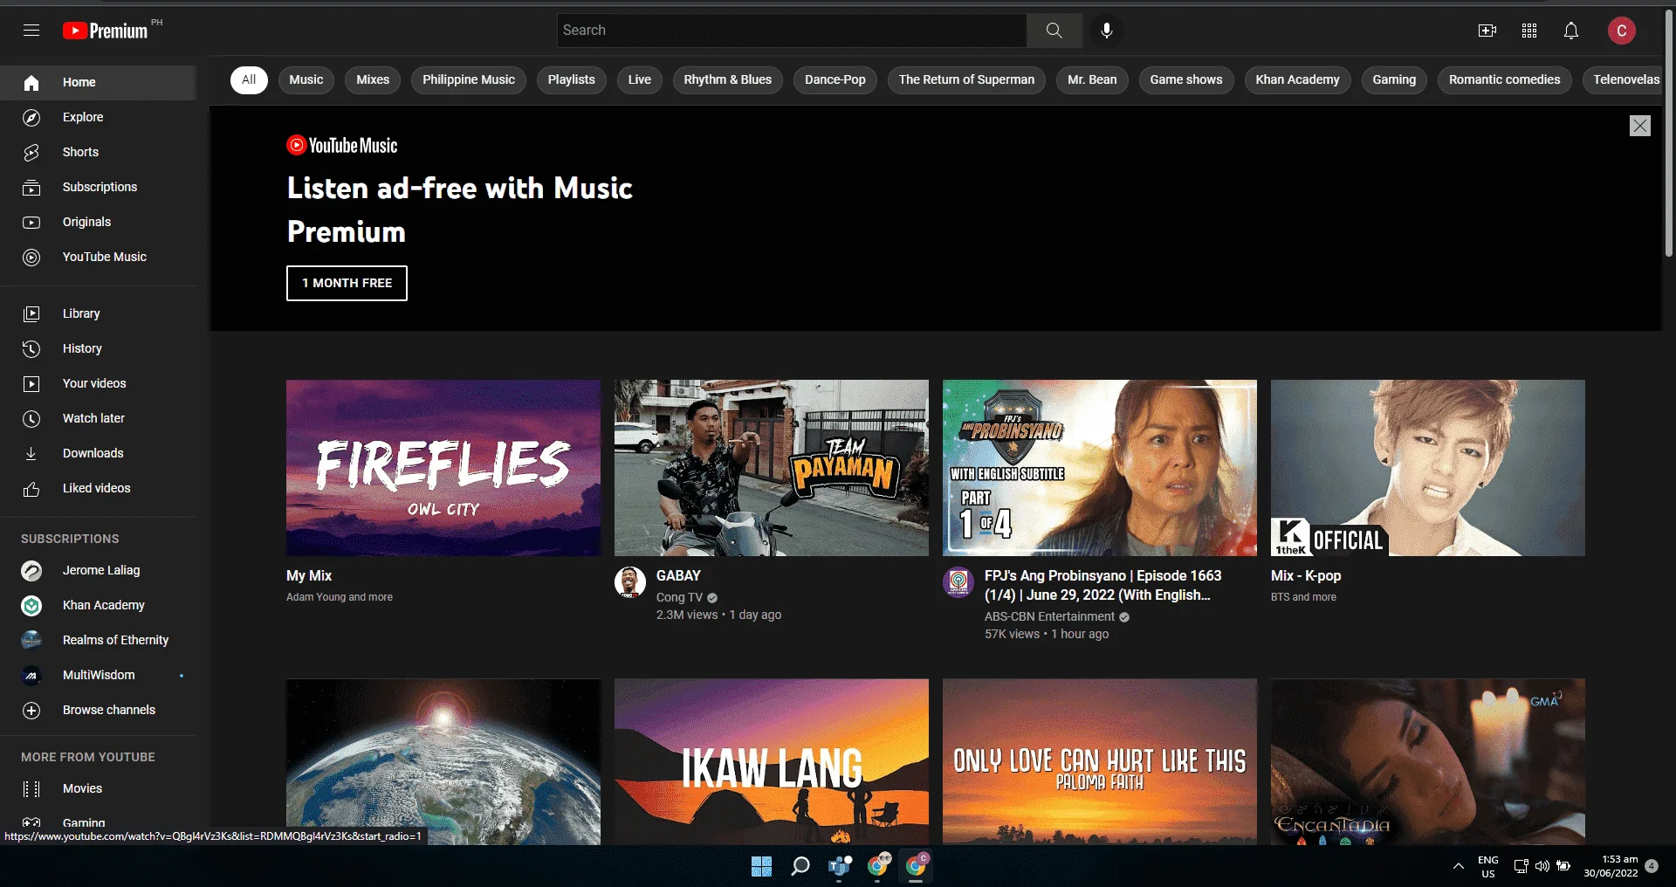The width and height of the screenshot is (1676, 887).
Task: Open the account avatar menu
Action: coord(1622,31)
